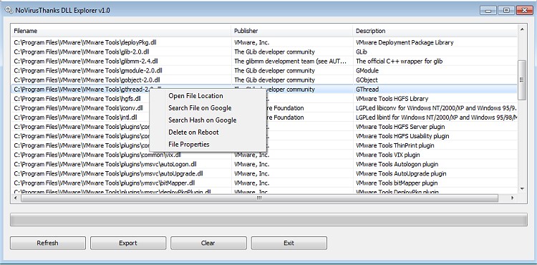Select the glibmm-2.4.dll filename row

pyautogui.click(x=86, y=62)
